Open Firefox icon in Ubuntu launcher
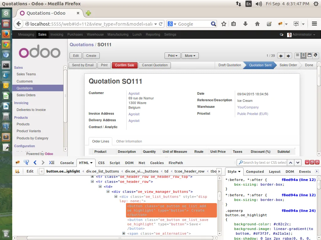Viewport: 321px width, 240px height. click(x=6, y=34)
